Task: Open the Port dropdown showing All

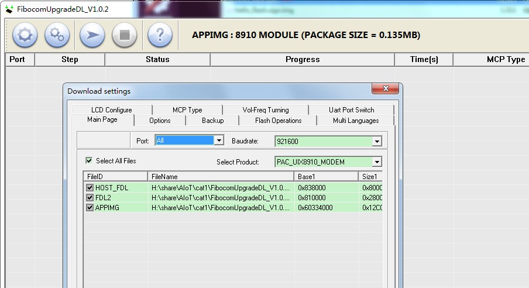Action: click(219, 140)
